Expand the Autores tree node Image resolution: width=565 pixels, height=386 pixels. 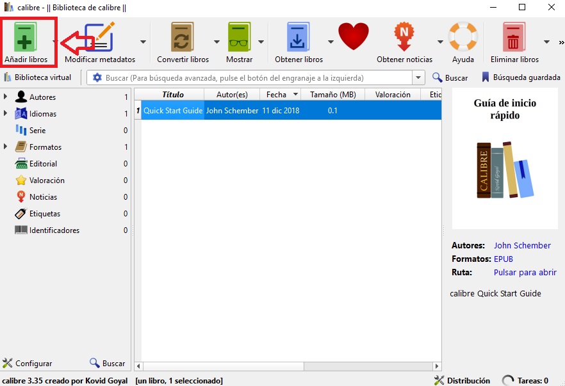(5, 97)
